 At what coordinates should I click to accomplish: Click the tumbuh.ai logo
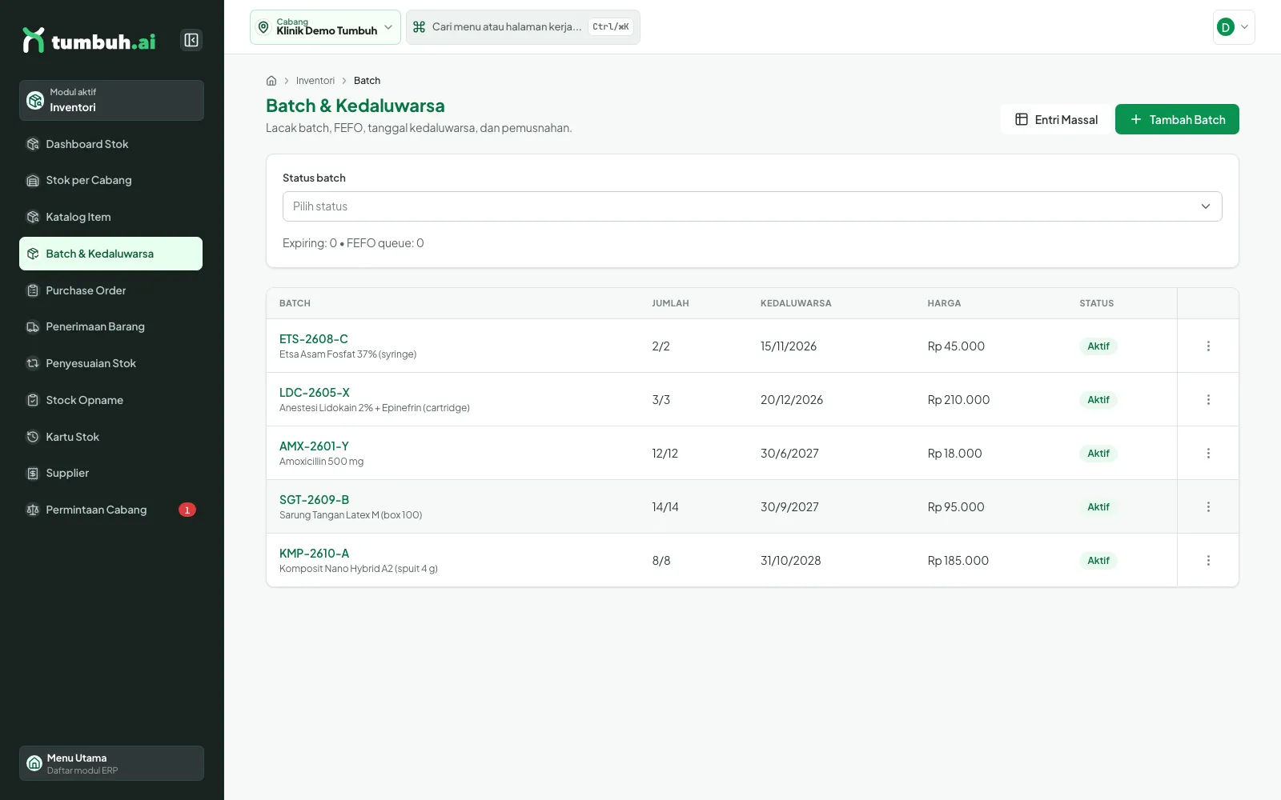[x=89, y=40]
